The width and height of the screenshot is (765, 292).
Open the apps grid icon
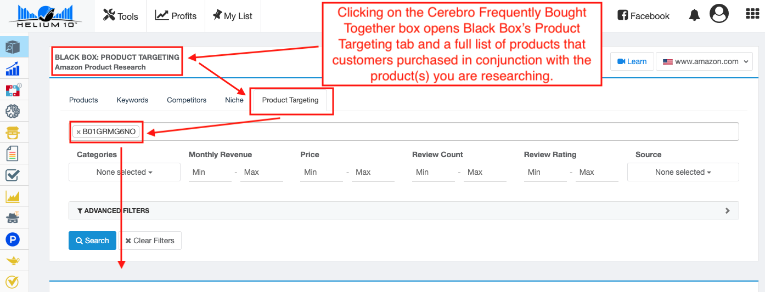pyautogui.click(x=752, y=14)
